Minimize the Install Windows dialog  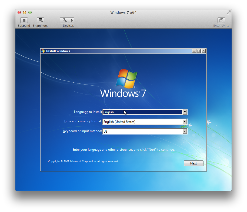pos(194,51)
